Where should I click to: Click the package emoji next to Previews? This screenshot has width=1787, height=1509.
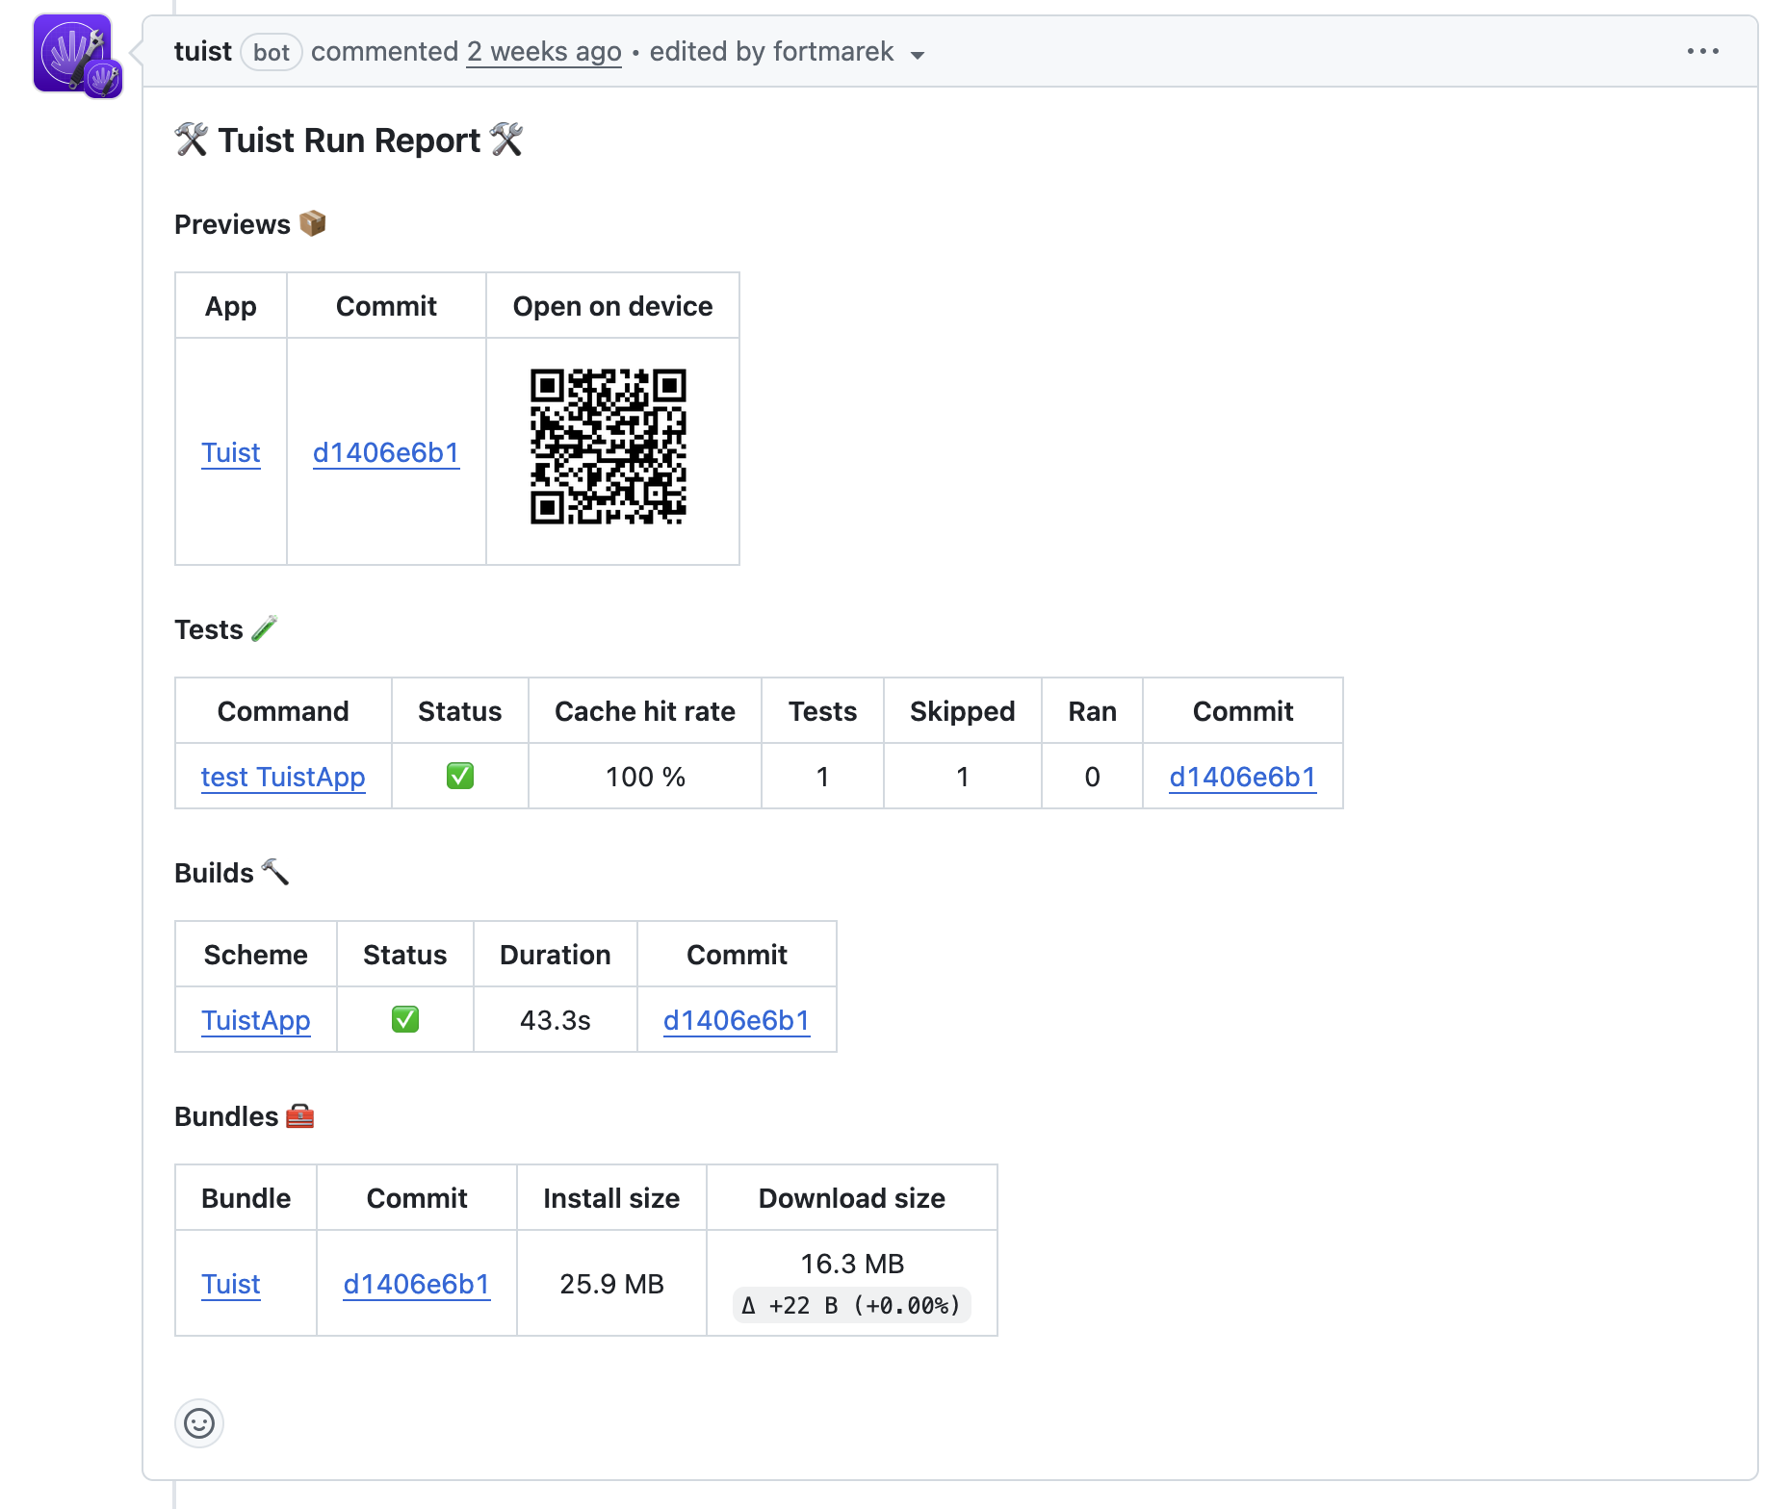pyautogui.click(x=312, y=222)
